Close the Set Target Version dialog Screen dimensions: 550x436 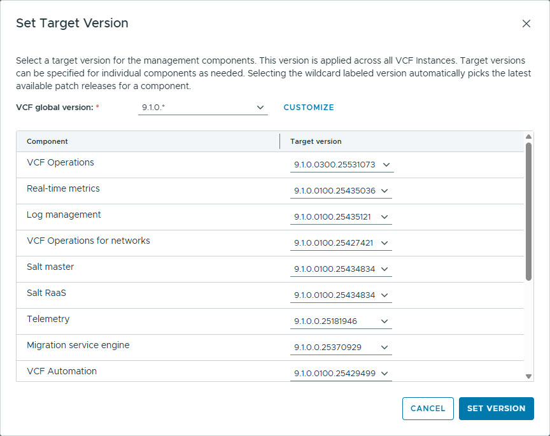[x=526, y=24]
